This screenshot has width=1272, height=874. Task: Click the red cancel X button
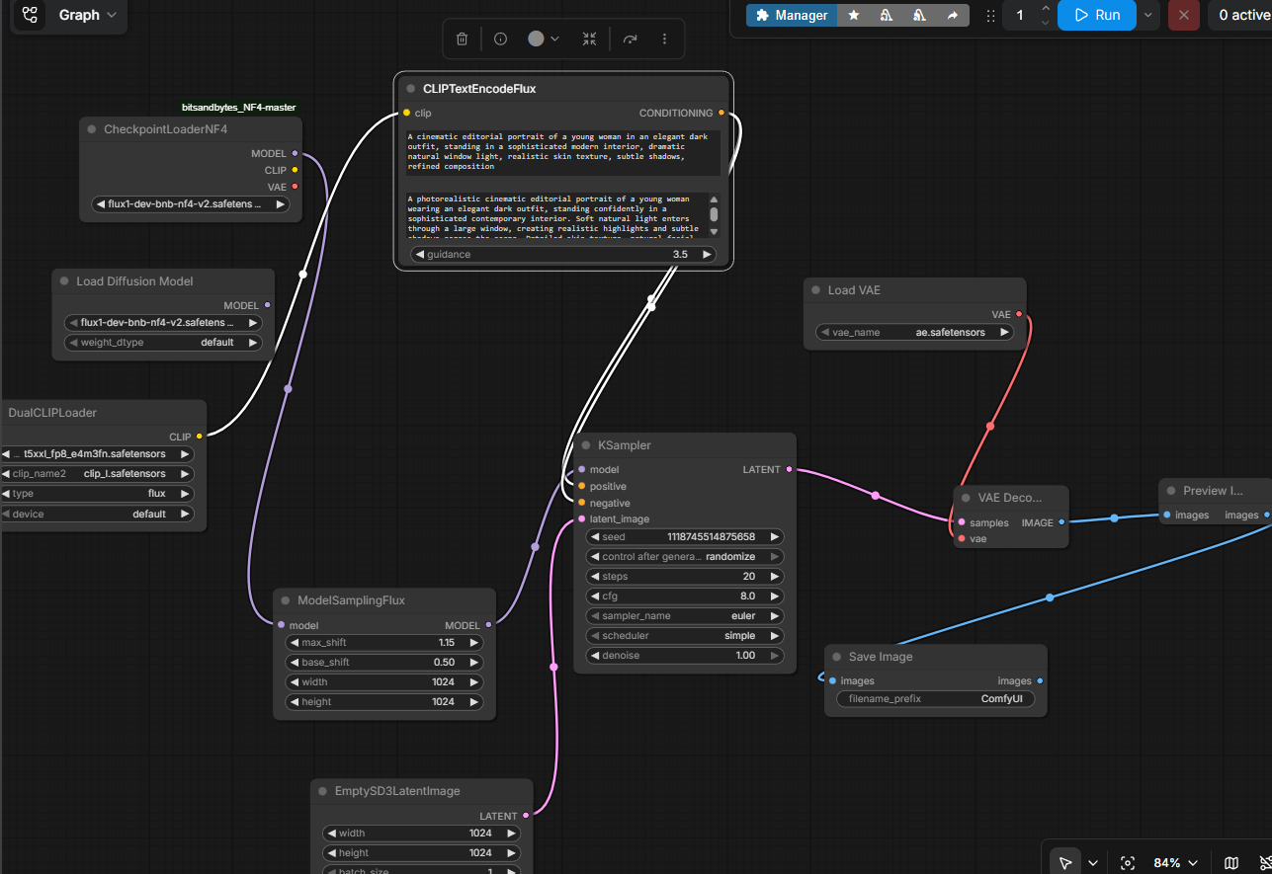coord(1184,15)
